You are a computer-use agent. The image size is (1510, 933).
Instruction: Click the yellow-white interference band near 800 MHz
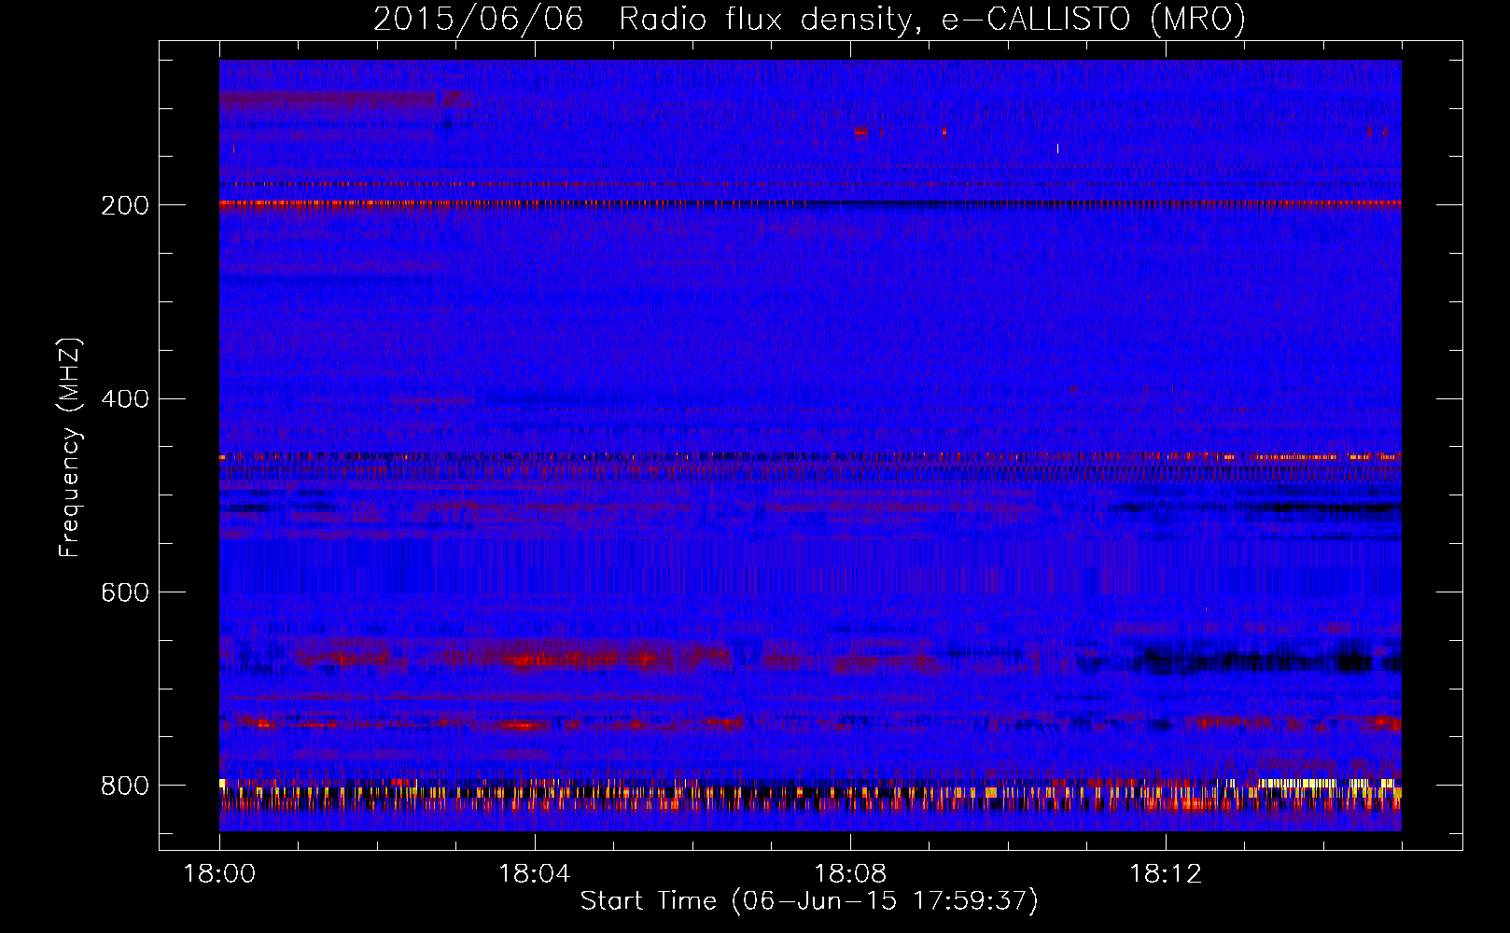pyautogui.click(x=810, y=792)
